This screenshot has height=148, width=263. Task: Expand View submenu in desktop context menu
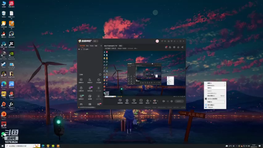215,83
